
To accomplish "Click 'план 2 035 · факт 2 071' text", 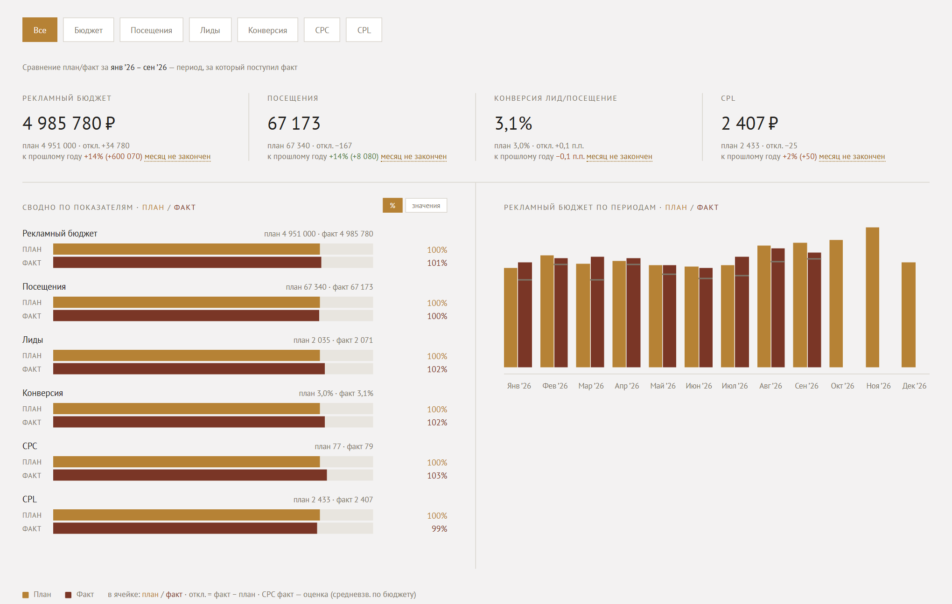I will pos(333,340).
